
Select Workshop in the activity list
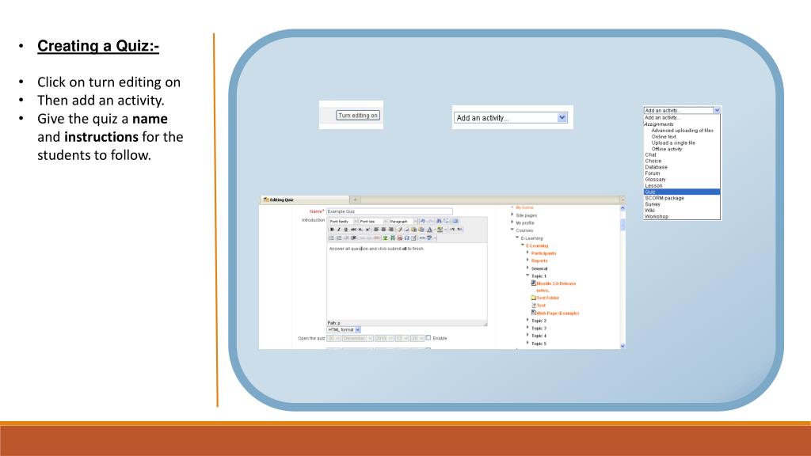click(657, 217)
